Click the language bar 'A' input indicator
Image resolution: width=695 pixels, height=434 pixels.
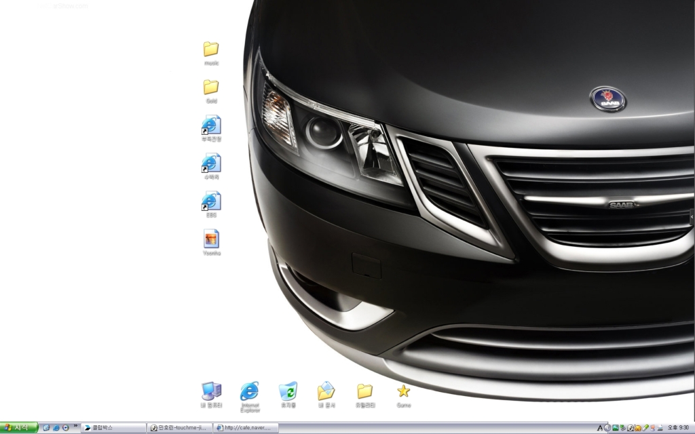point(600,428)
